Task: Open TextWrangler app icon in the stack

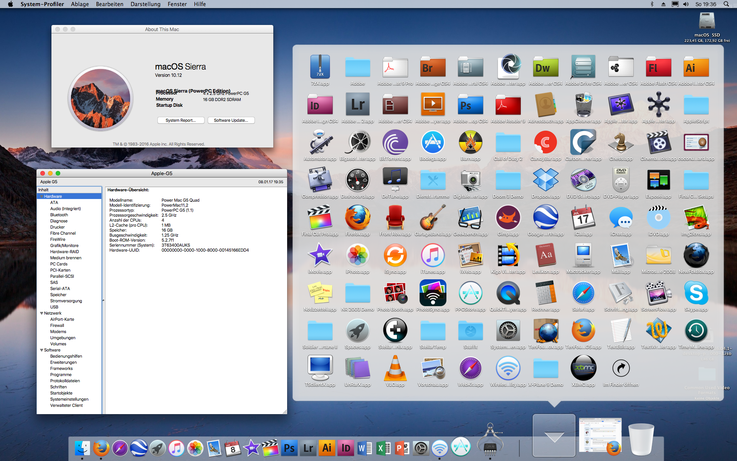Action: 658,330
